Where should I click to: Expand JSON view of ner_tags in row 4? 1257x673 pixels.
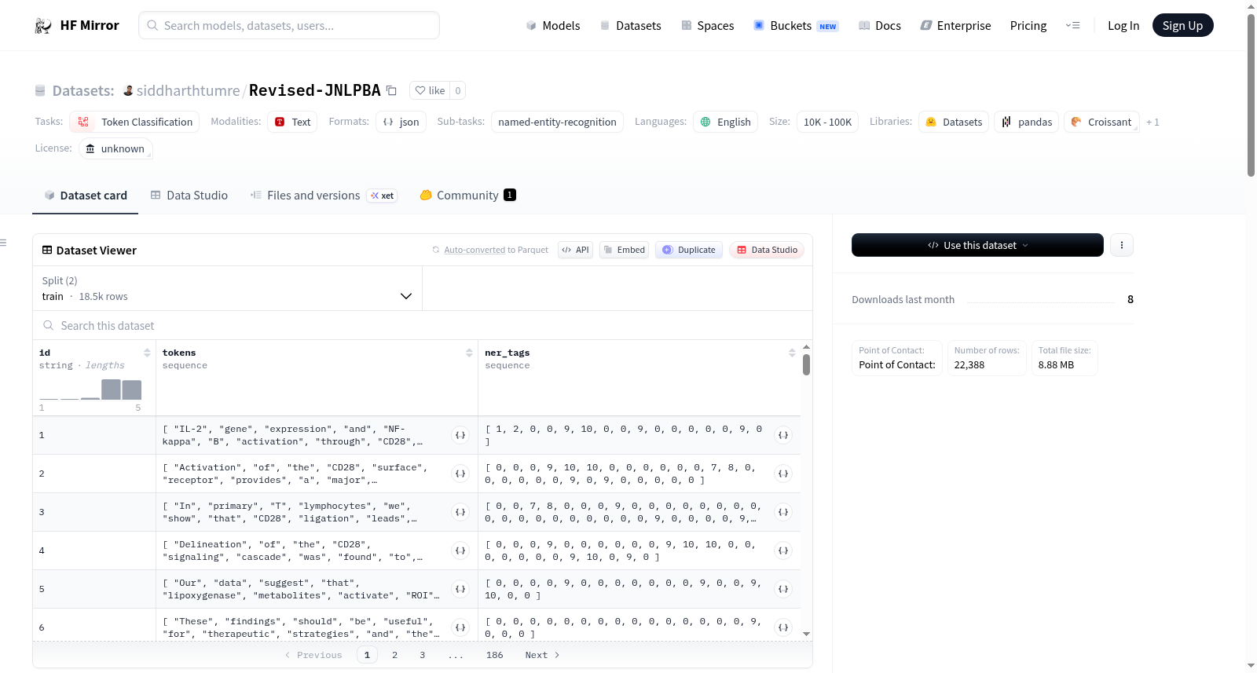[783, 550]
